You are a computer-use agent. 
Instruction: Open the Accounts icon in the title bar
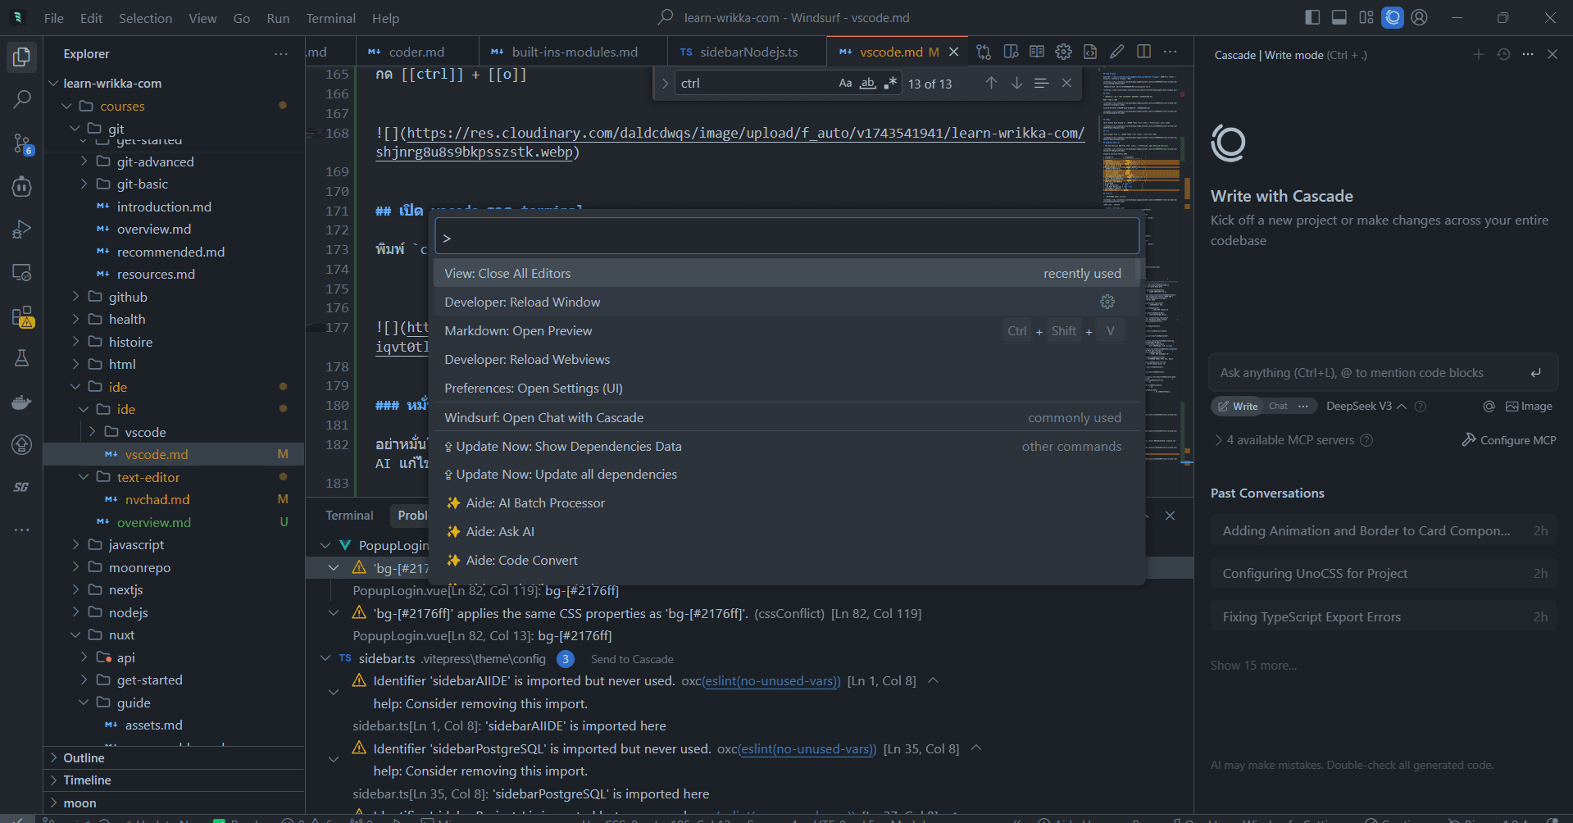click(1420, 17)
